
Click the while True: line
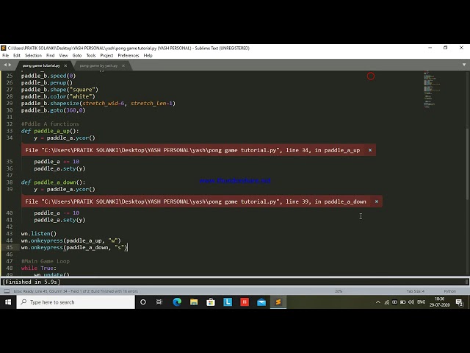tap(39, 268)
